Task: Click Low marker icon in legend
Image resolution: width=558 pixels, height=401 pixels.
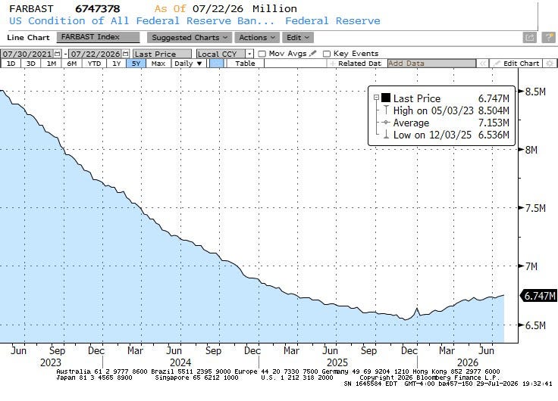Action: [386, 135]
